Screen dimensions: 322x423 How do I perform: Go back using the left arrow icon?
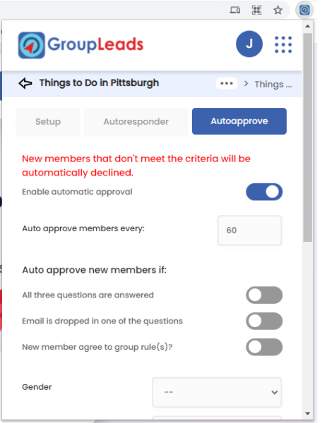pos(25,83)
